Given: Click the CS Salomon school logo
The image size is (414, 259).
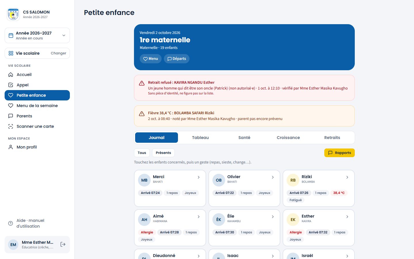Looking at the screenshot, I should [x=13, y=14].
